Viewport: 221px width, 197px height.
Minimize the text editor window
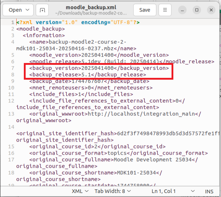(x=182, y=10)
